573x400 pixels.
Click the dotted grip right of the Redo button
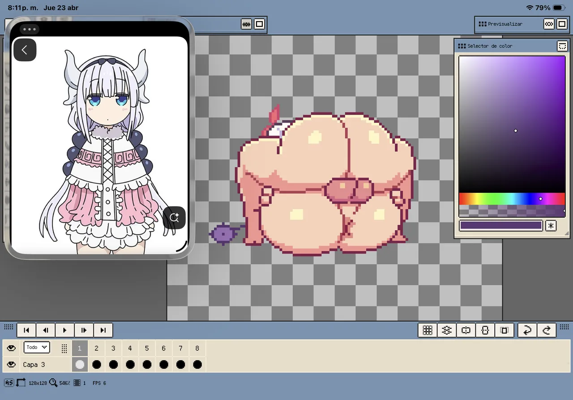[x=565, y=327]
